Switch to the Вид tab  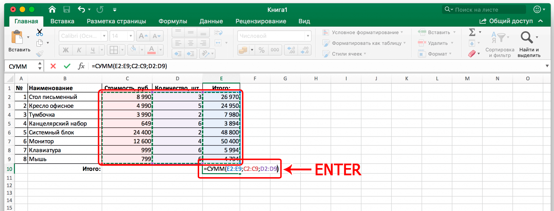click(x=304, y=21)
